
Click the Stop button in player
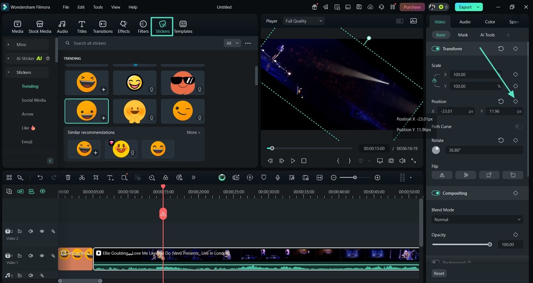[304, 161]
